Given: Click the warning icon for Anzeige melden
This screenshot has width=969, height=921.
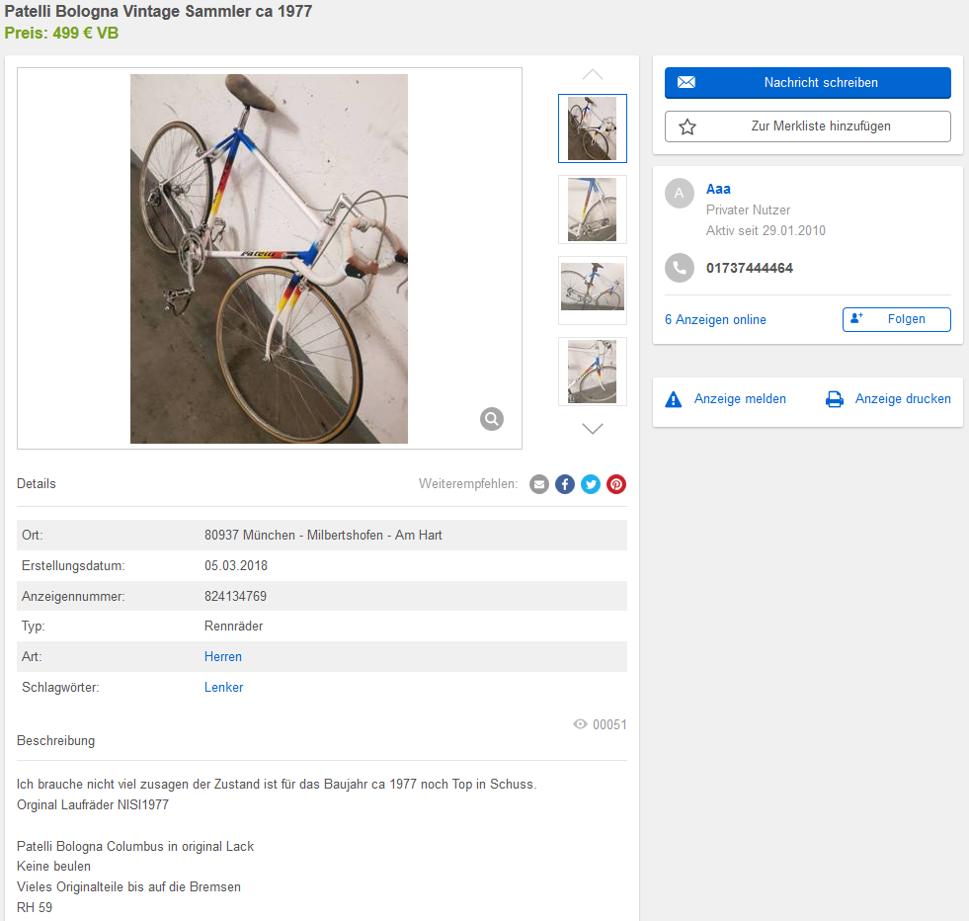Looking at the screenshot, I should click(674, 399).
